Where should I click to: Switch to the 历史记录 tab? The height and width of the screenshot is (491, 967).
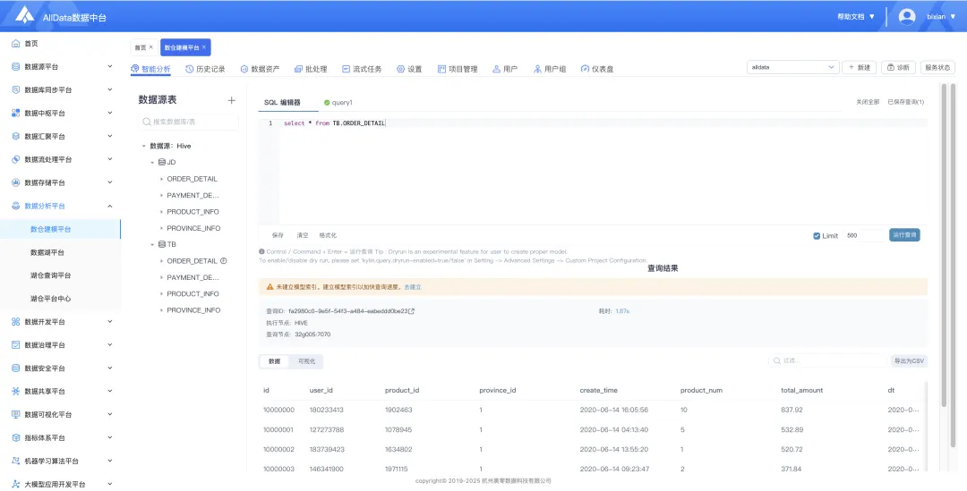point(205,69)
